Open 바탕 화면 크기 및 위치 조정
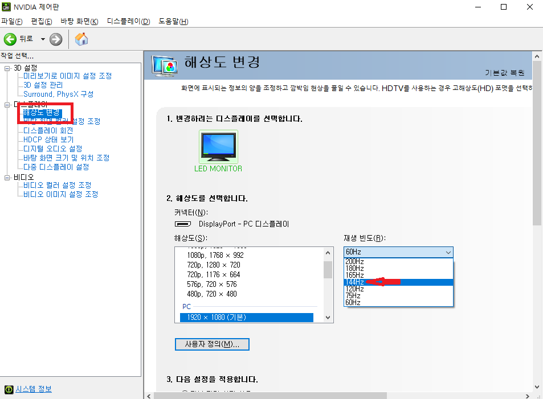Screen dimensions: 543x399 point(66,158)
